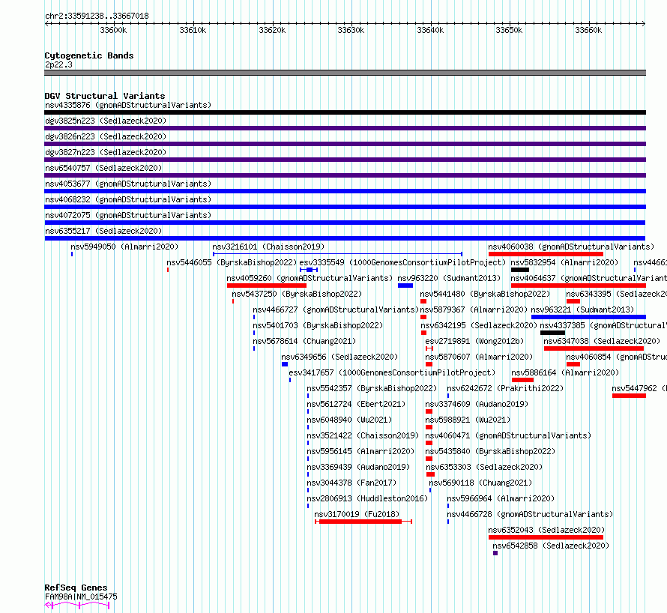
Task: Click FAM98A NM_015475 gene glyph
Action: [77, 605]
